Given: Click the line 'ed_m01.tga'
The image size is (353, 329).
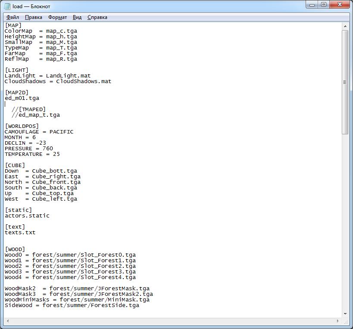Looking at the screenshot, I should pos(22,98).
